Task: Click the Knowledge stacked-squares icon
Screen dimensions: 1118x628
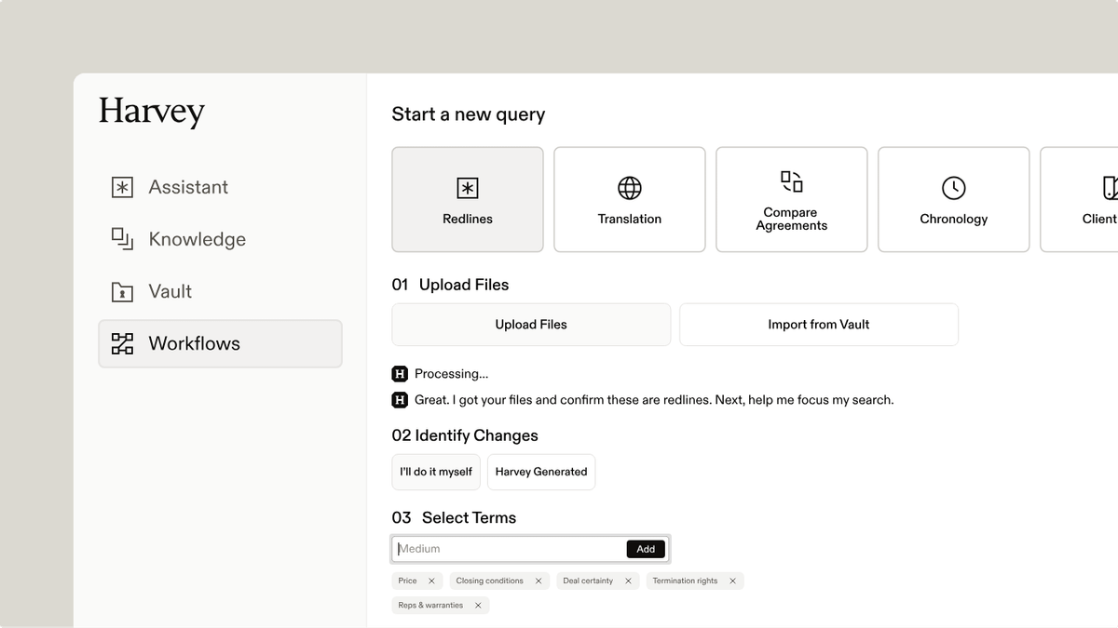Action: point(122,239)
